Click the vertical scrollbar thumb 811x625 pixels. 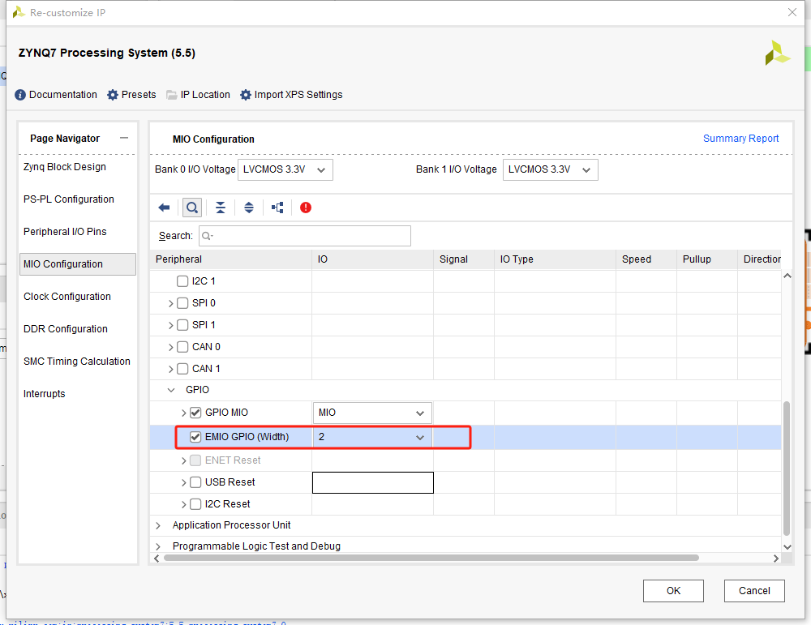coord(787,468)
